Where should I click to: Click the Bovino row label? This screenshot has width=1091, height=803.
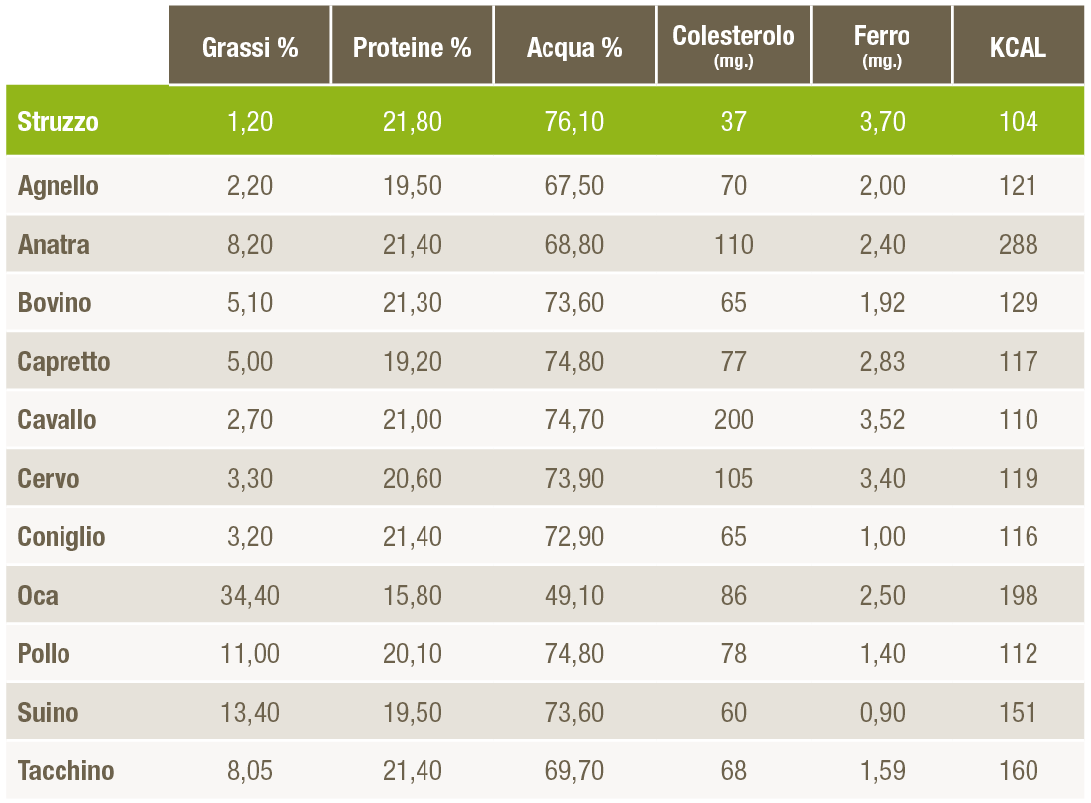pyautogui.click(x=55, y=303)
